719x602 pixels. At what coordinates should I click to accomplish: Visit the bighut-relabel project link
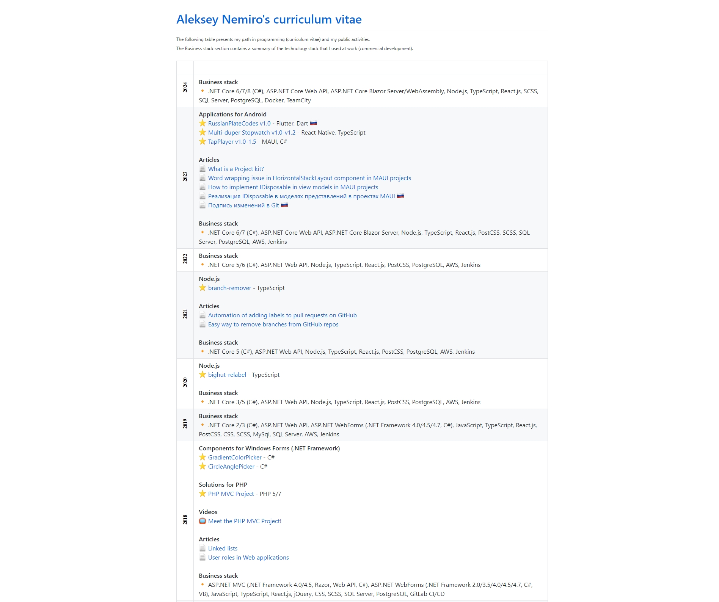point(227,375)
